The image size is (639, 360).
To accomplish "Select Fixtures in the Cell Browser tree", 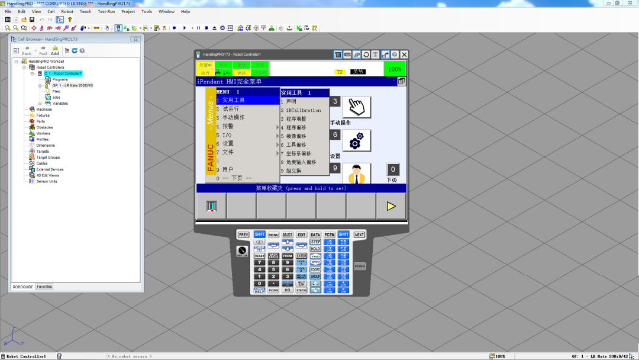I will [43, 115].
